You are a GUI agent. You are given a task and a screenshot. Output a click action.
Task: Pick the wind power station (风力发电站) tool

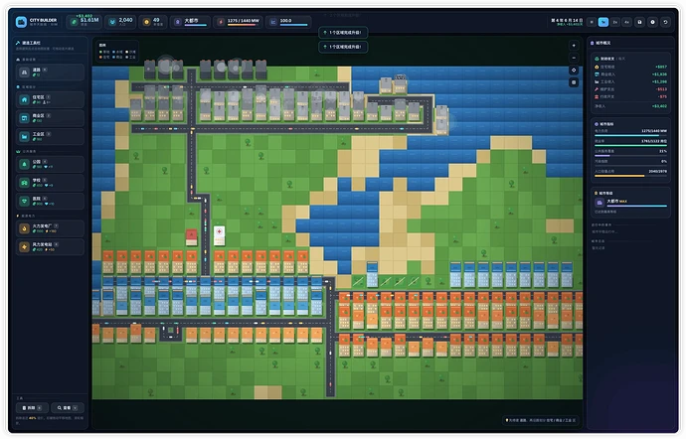(x=51, y=246)
